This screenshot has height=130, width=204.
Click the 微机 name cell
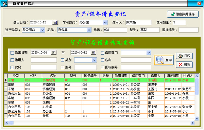click(53, 116)
